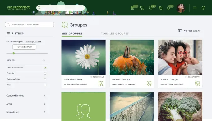Click the map icon beside Voir sur la carte
212x121 pixels.
pos(180,31)
